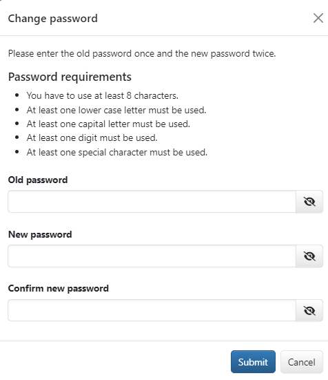Click the 8 characters requirement bullet
Viewport: 328px width, 380px height.
tap(103, 96)
